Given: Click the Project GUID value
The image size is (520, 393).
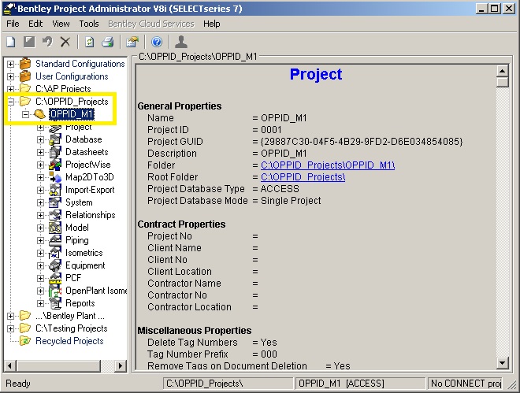Looking at the screenshot, I should click(x=362, y=142).
